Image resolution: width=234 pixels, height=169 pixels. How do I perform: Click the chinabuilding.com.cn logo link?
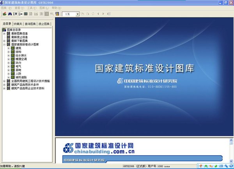99,148
